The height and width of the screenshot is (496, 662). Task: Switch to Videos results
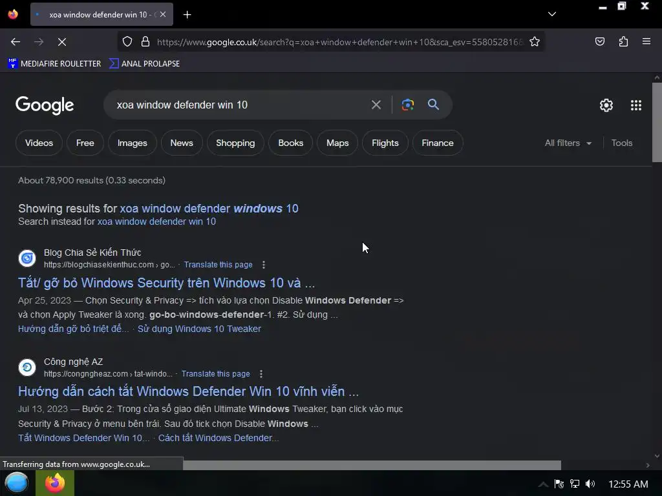[39, 143]
